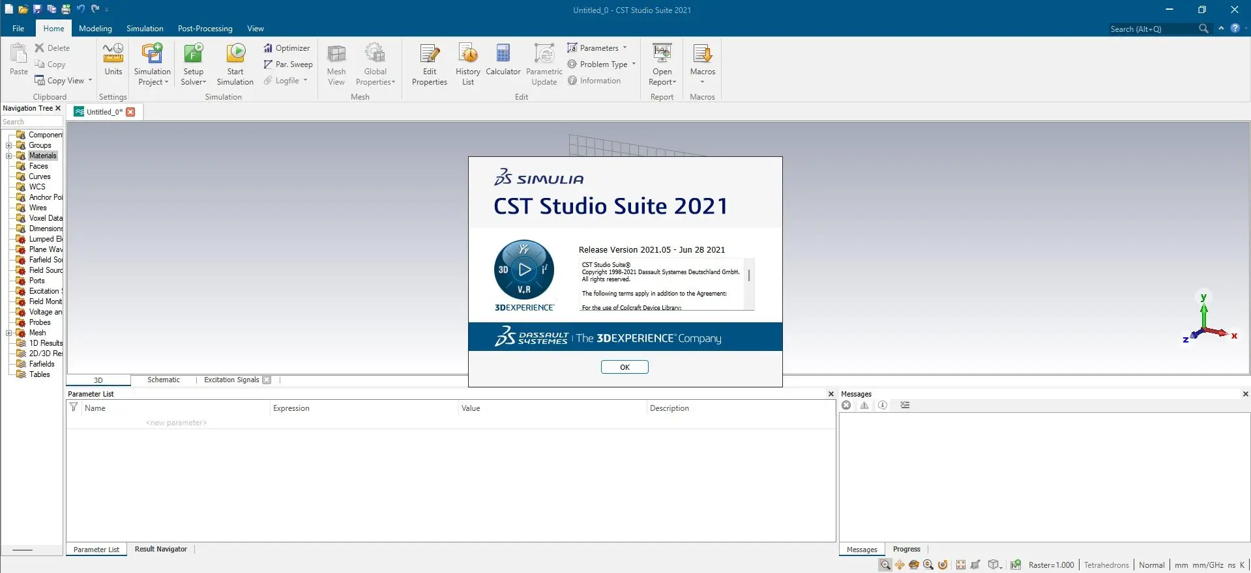1251x573 pixels.
Task: Select the pan tool in status bar
Action: (900, 565)
